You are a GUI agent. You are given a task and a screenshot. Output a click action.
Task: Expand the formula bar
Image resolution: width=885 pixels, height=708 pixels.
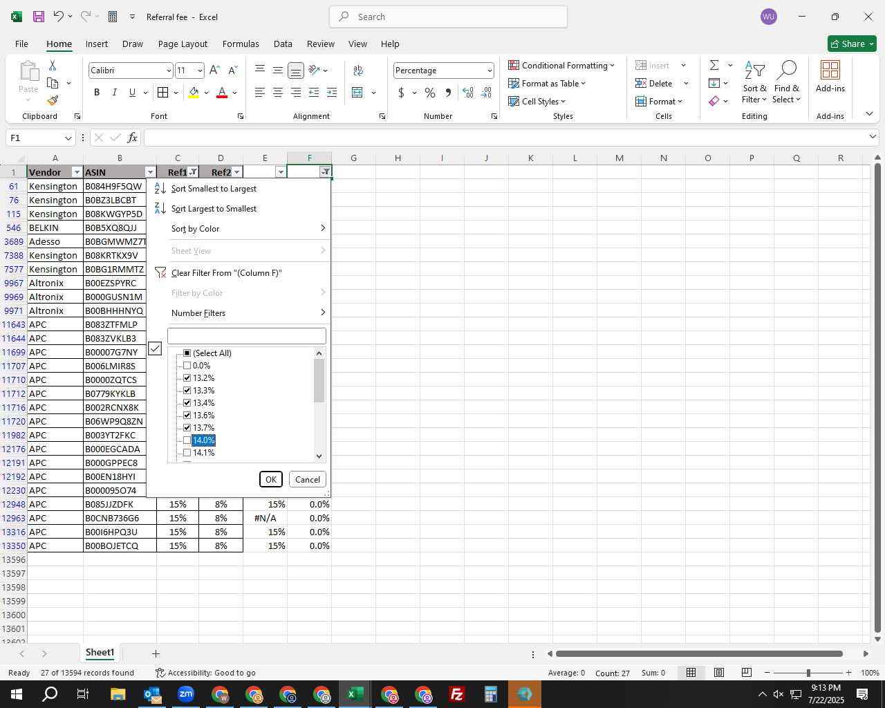873,137
